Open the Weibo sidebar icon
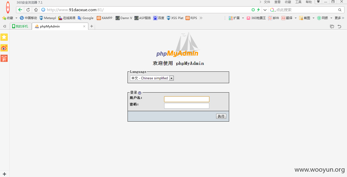The width and height of the screenshot is (347, 177). [4, 48]
